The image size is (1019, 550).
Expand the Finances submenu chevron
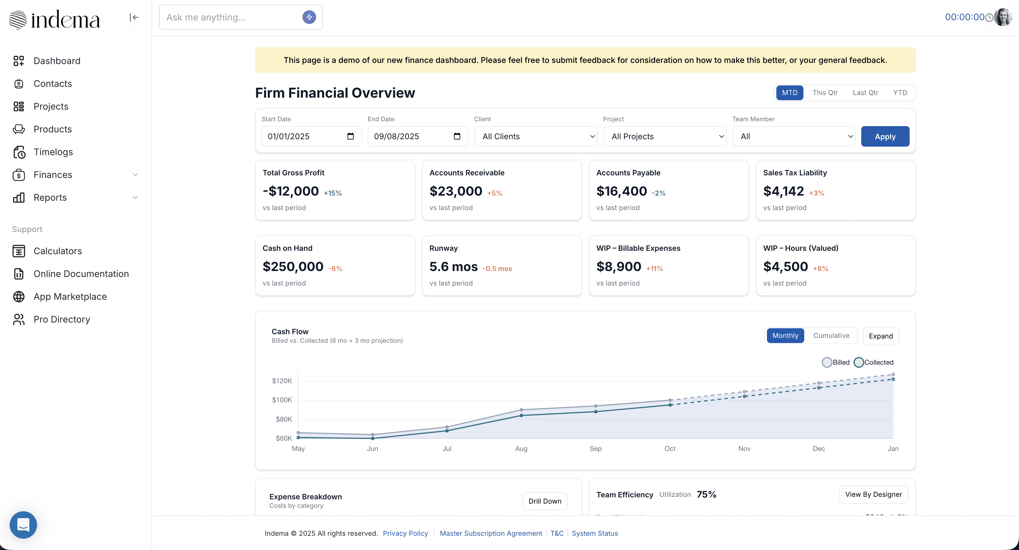(135, 175)
